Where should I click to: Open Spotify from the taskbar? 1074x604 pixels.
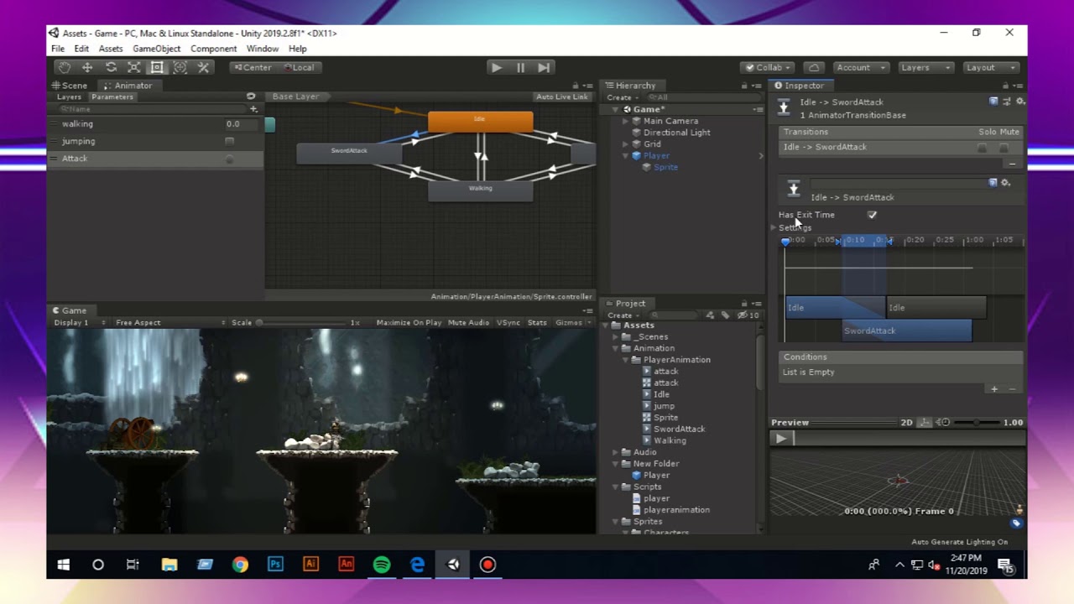point(382,565)
